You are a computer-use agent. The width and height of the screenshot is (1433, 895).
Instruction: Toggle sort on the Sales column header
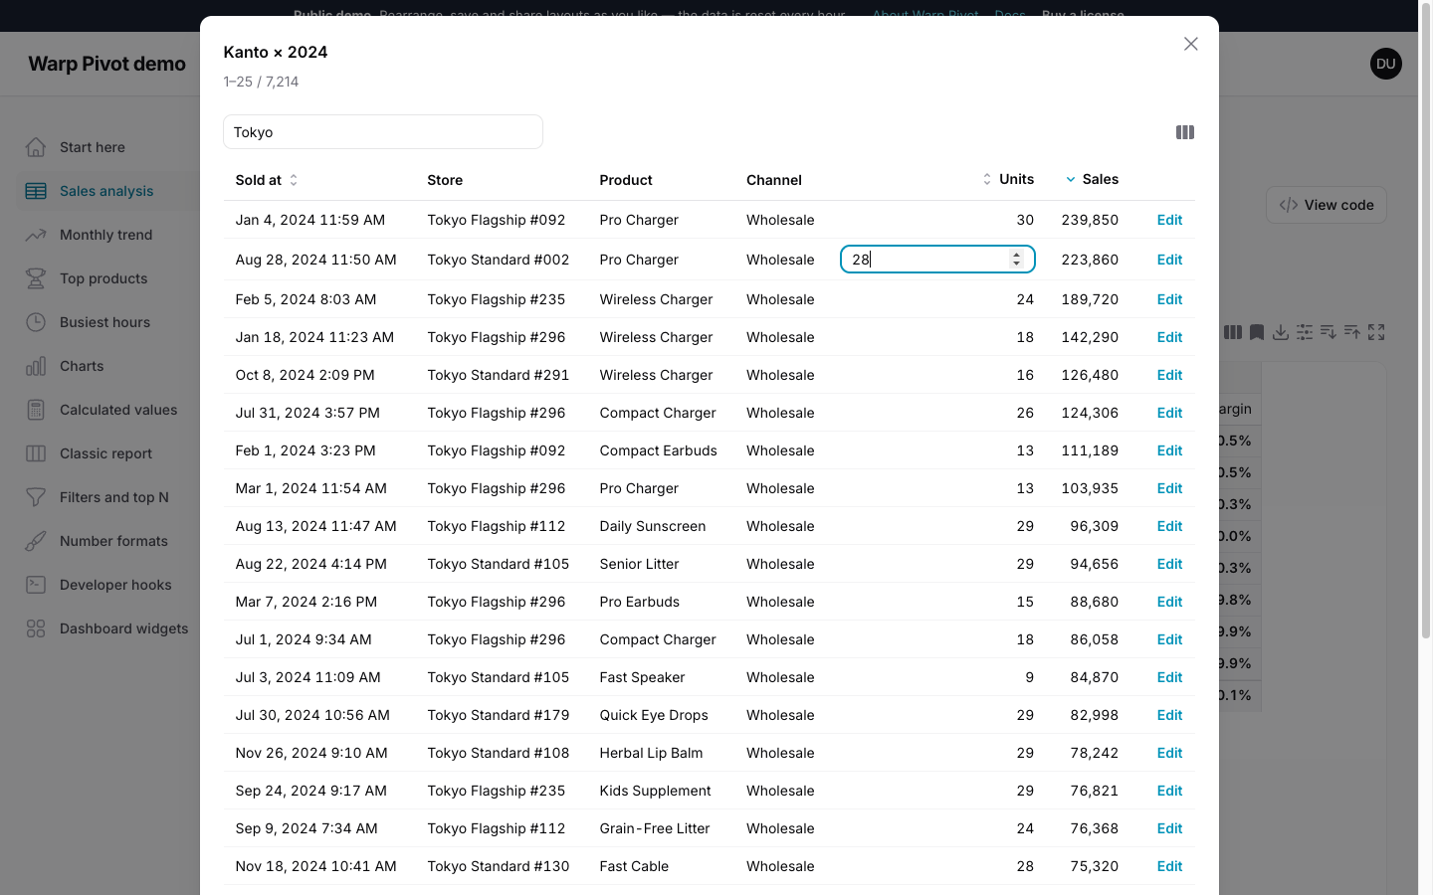(x=1092, y=179)
